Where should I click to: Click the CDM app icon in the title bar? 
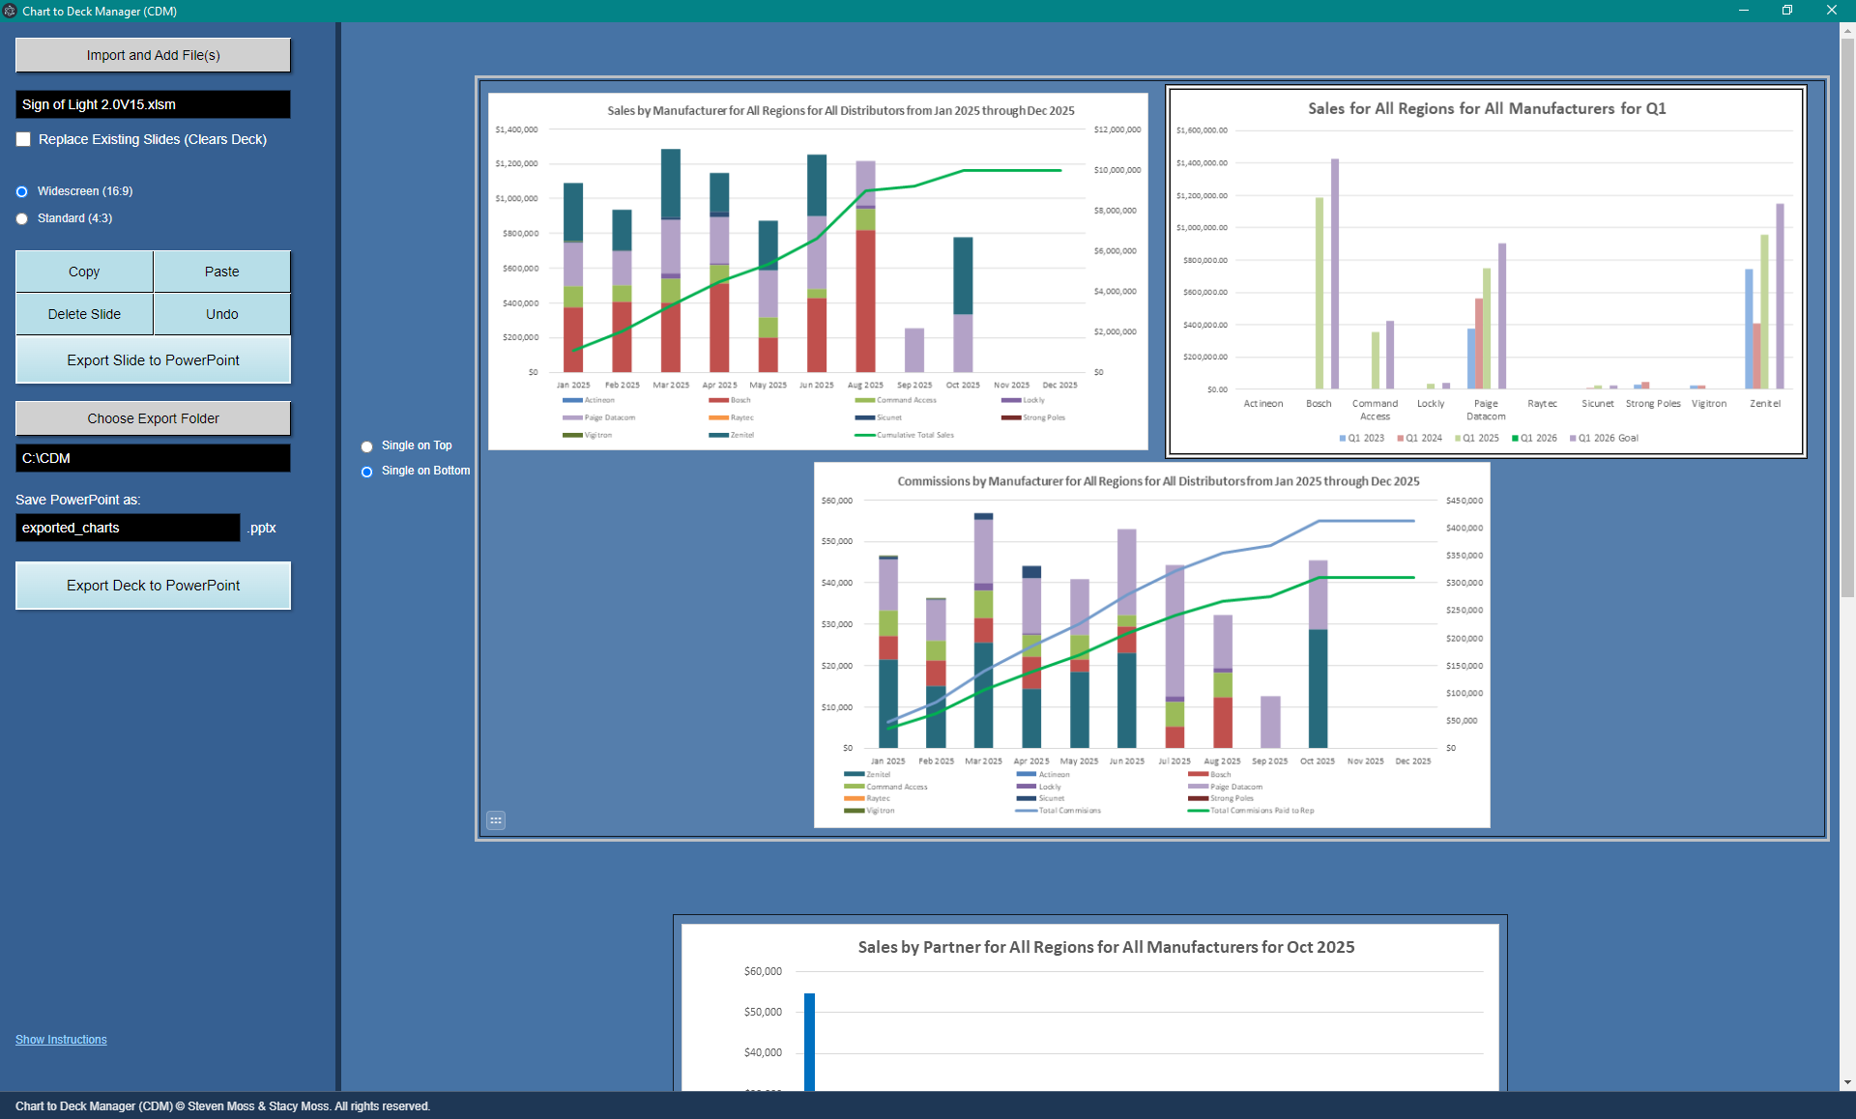click(x=11, y=11)
